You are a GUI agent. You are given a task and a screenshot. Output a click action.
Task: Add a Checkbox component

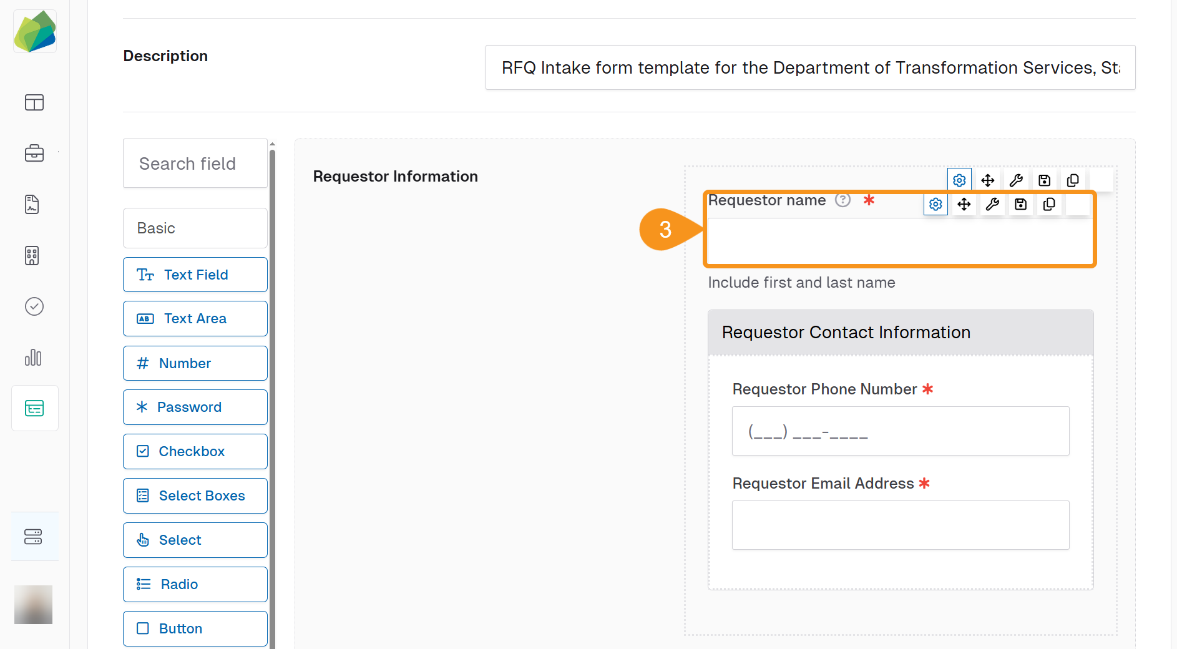tap(195, 451)
